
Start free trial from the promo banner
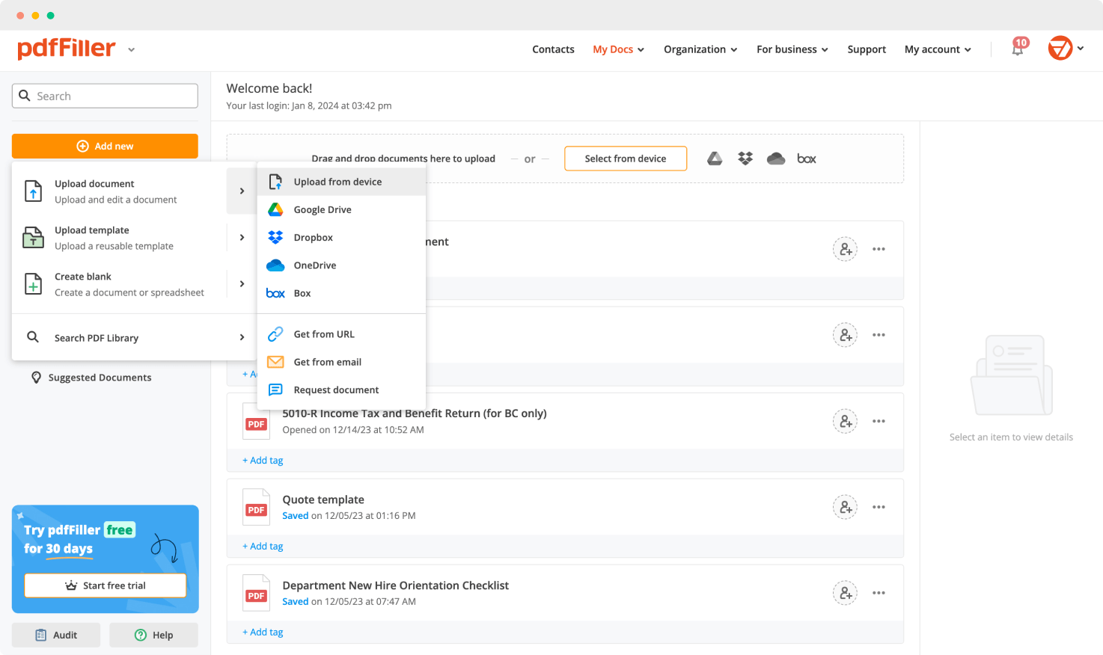tap(105, 585)
